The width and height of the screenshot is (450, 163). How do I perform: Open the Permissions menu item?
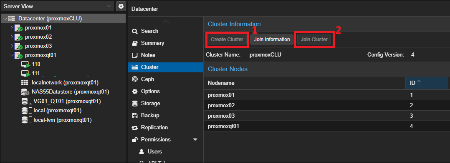coord(166,140)
